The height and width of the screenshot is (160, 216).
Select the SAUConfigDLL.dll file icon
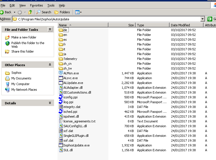click(x=61, y=126)
